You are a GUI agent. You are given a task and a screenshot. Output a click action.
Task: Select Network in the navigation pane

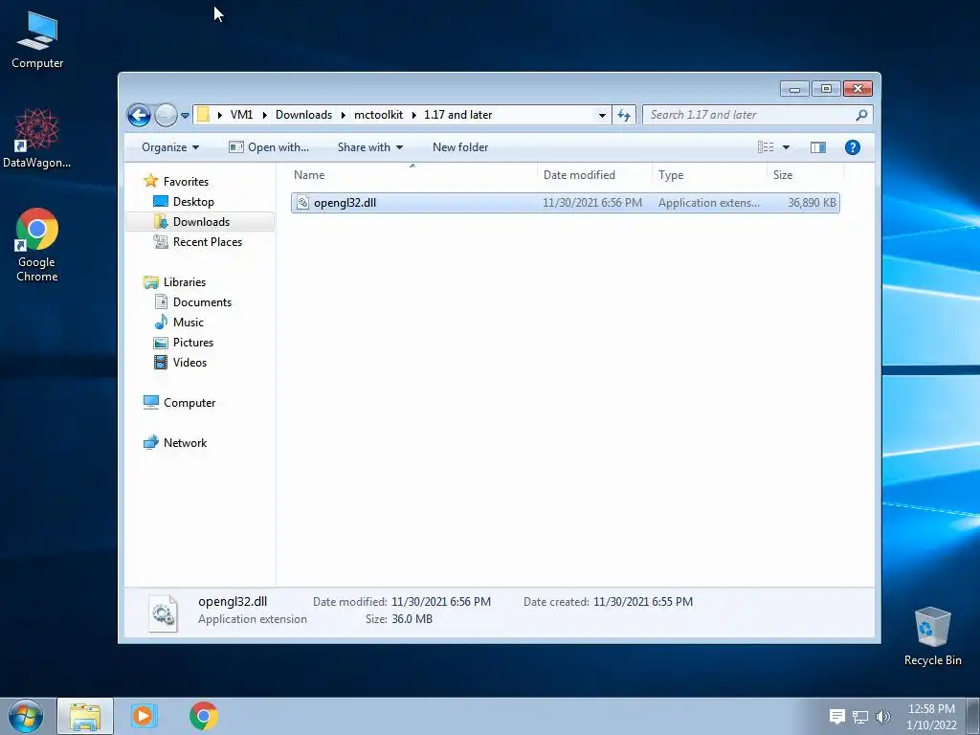click(185, 443)
